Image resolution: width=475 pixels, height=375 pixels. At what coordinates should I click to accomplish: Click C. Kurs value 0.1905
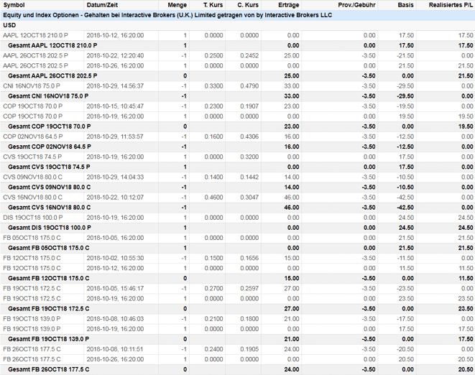pos(249,349)
